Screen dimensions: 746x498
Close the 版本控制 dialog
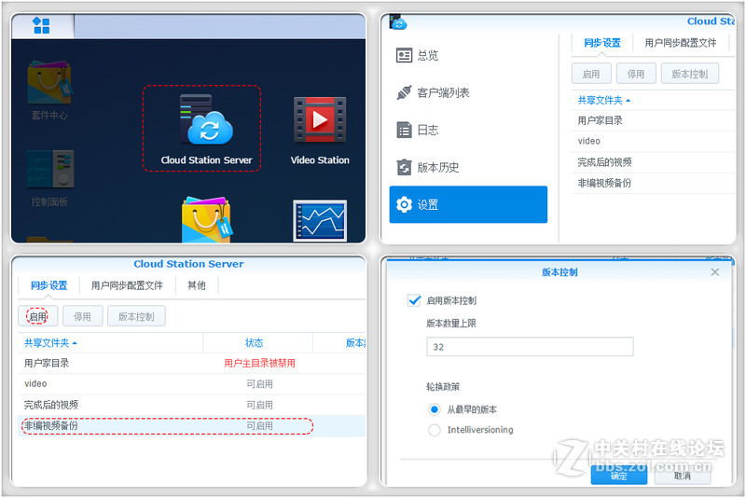point(714,272)
